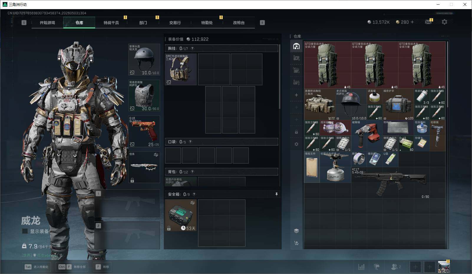Screen dimensions: 472x274
Task: Click the swap icon on the safe box
Action: coord(192,203)
